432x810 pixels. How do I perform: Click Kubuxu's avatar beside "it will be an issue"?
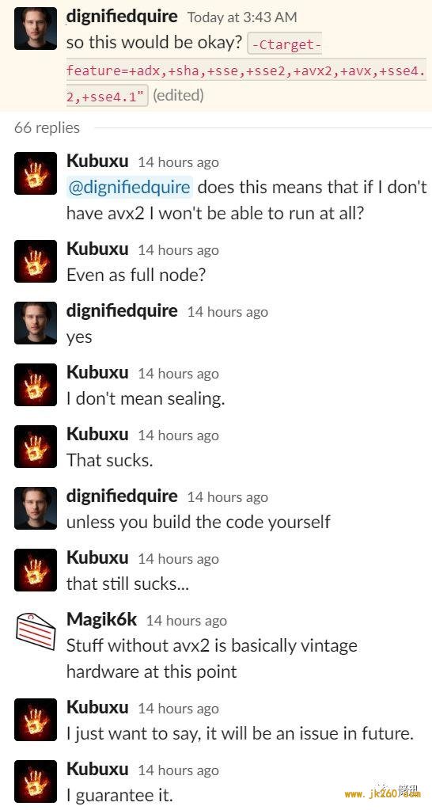(36, 720)
